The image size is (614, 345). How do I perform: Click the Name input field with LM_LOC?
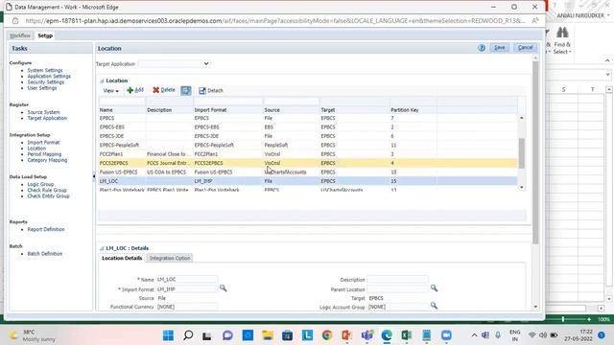187,280
